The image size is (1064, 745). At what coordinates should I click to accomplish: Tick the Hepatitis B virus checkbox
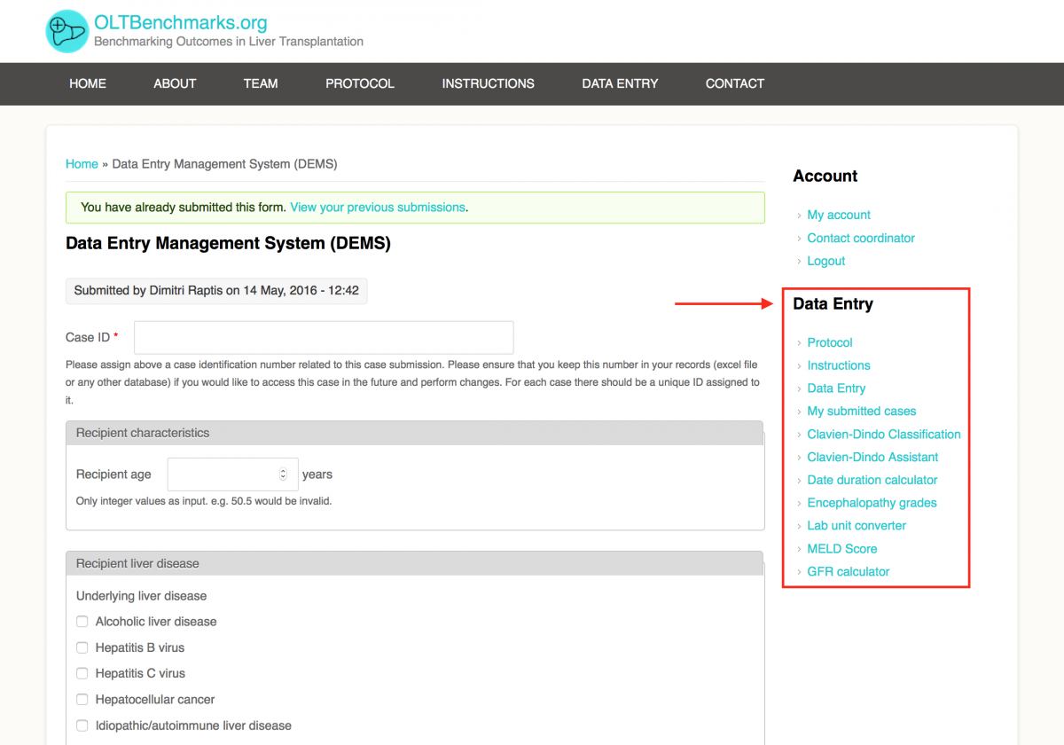pos(82,647)
